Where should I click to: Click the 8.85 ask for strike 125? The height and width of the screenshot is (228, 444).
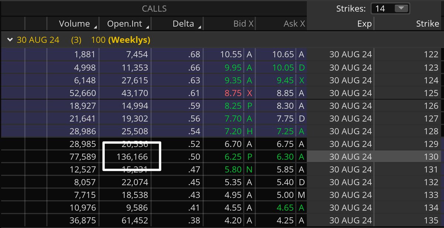[285, 93]
